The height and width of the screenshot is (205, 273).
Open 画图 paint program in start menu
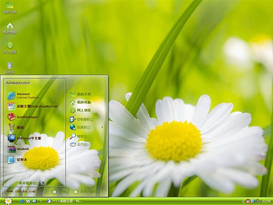pos(16,128)
